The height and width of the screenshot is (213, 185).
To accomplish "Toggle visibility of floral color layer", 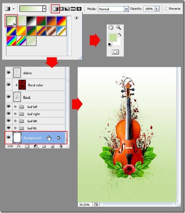I will click(8, 85).
